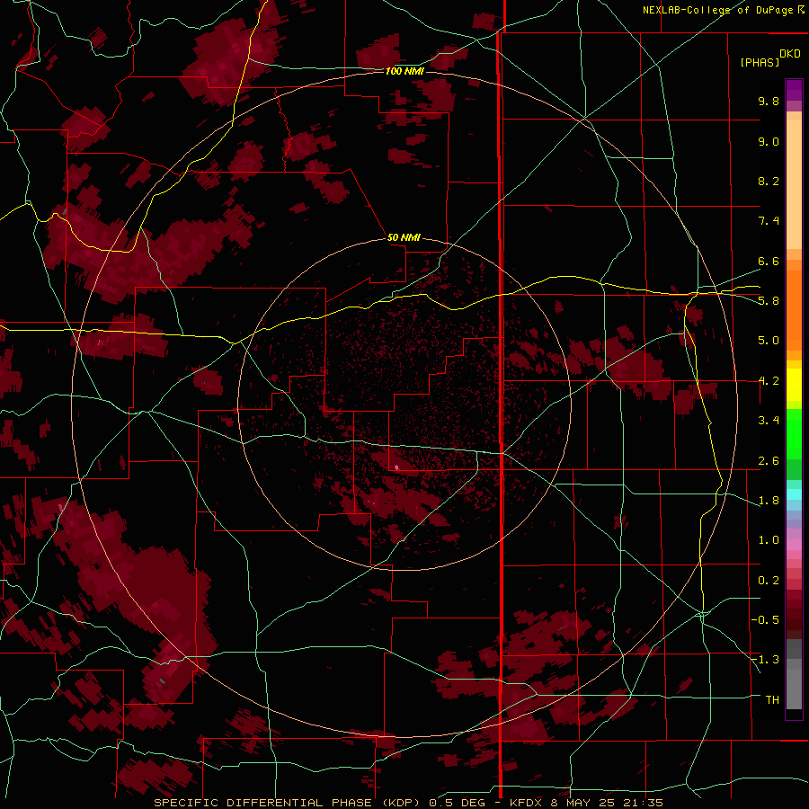Viewport: 809px width, 809px height.
Task: Pick the pink segment of color bar
Action: 794,545
